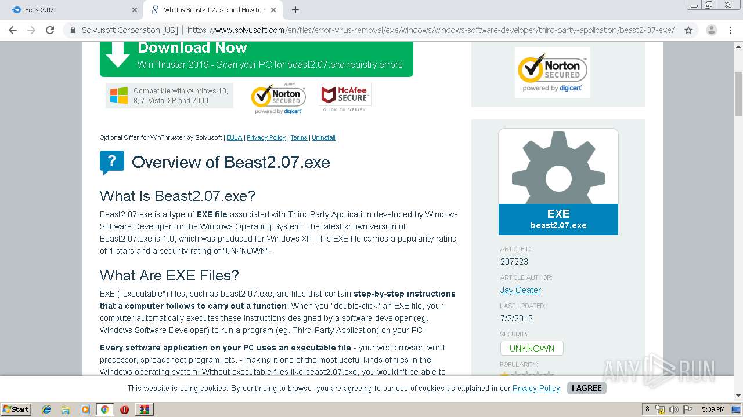Click the red Opera taskbar icon
This screenshot has width=743, height=417.
click(x=124, y=409)
